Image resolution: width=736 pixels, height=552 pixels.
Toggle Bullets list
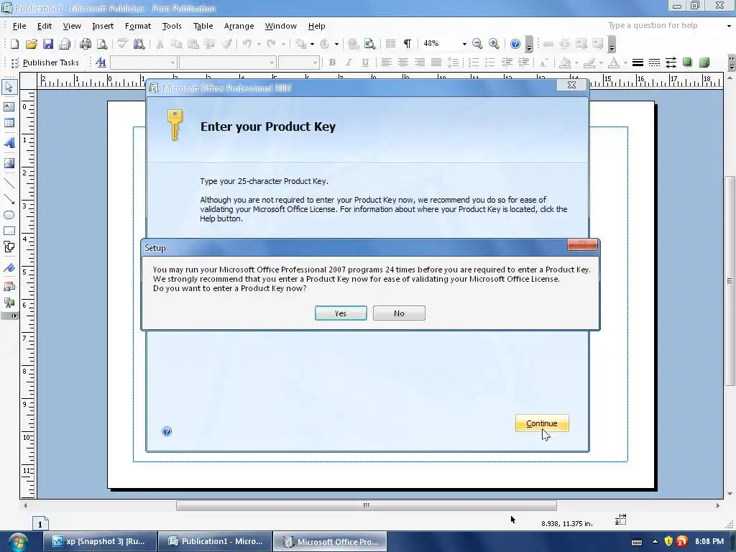click(490, 63)
